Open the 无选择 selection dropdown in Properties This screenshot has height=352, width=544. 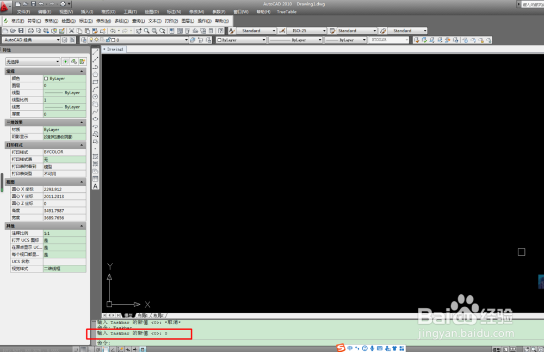(x=33, y=62)
